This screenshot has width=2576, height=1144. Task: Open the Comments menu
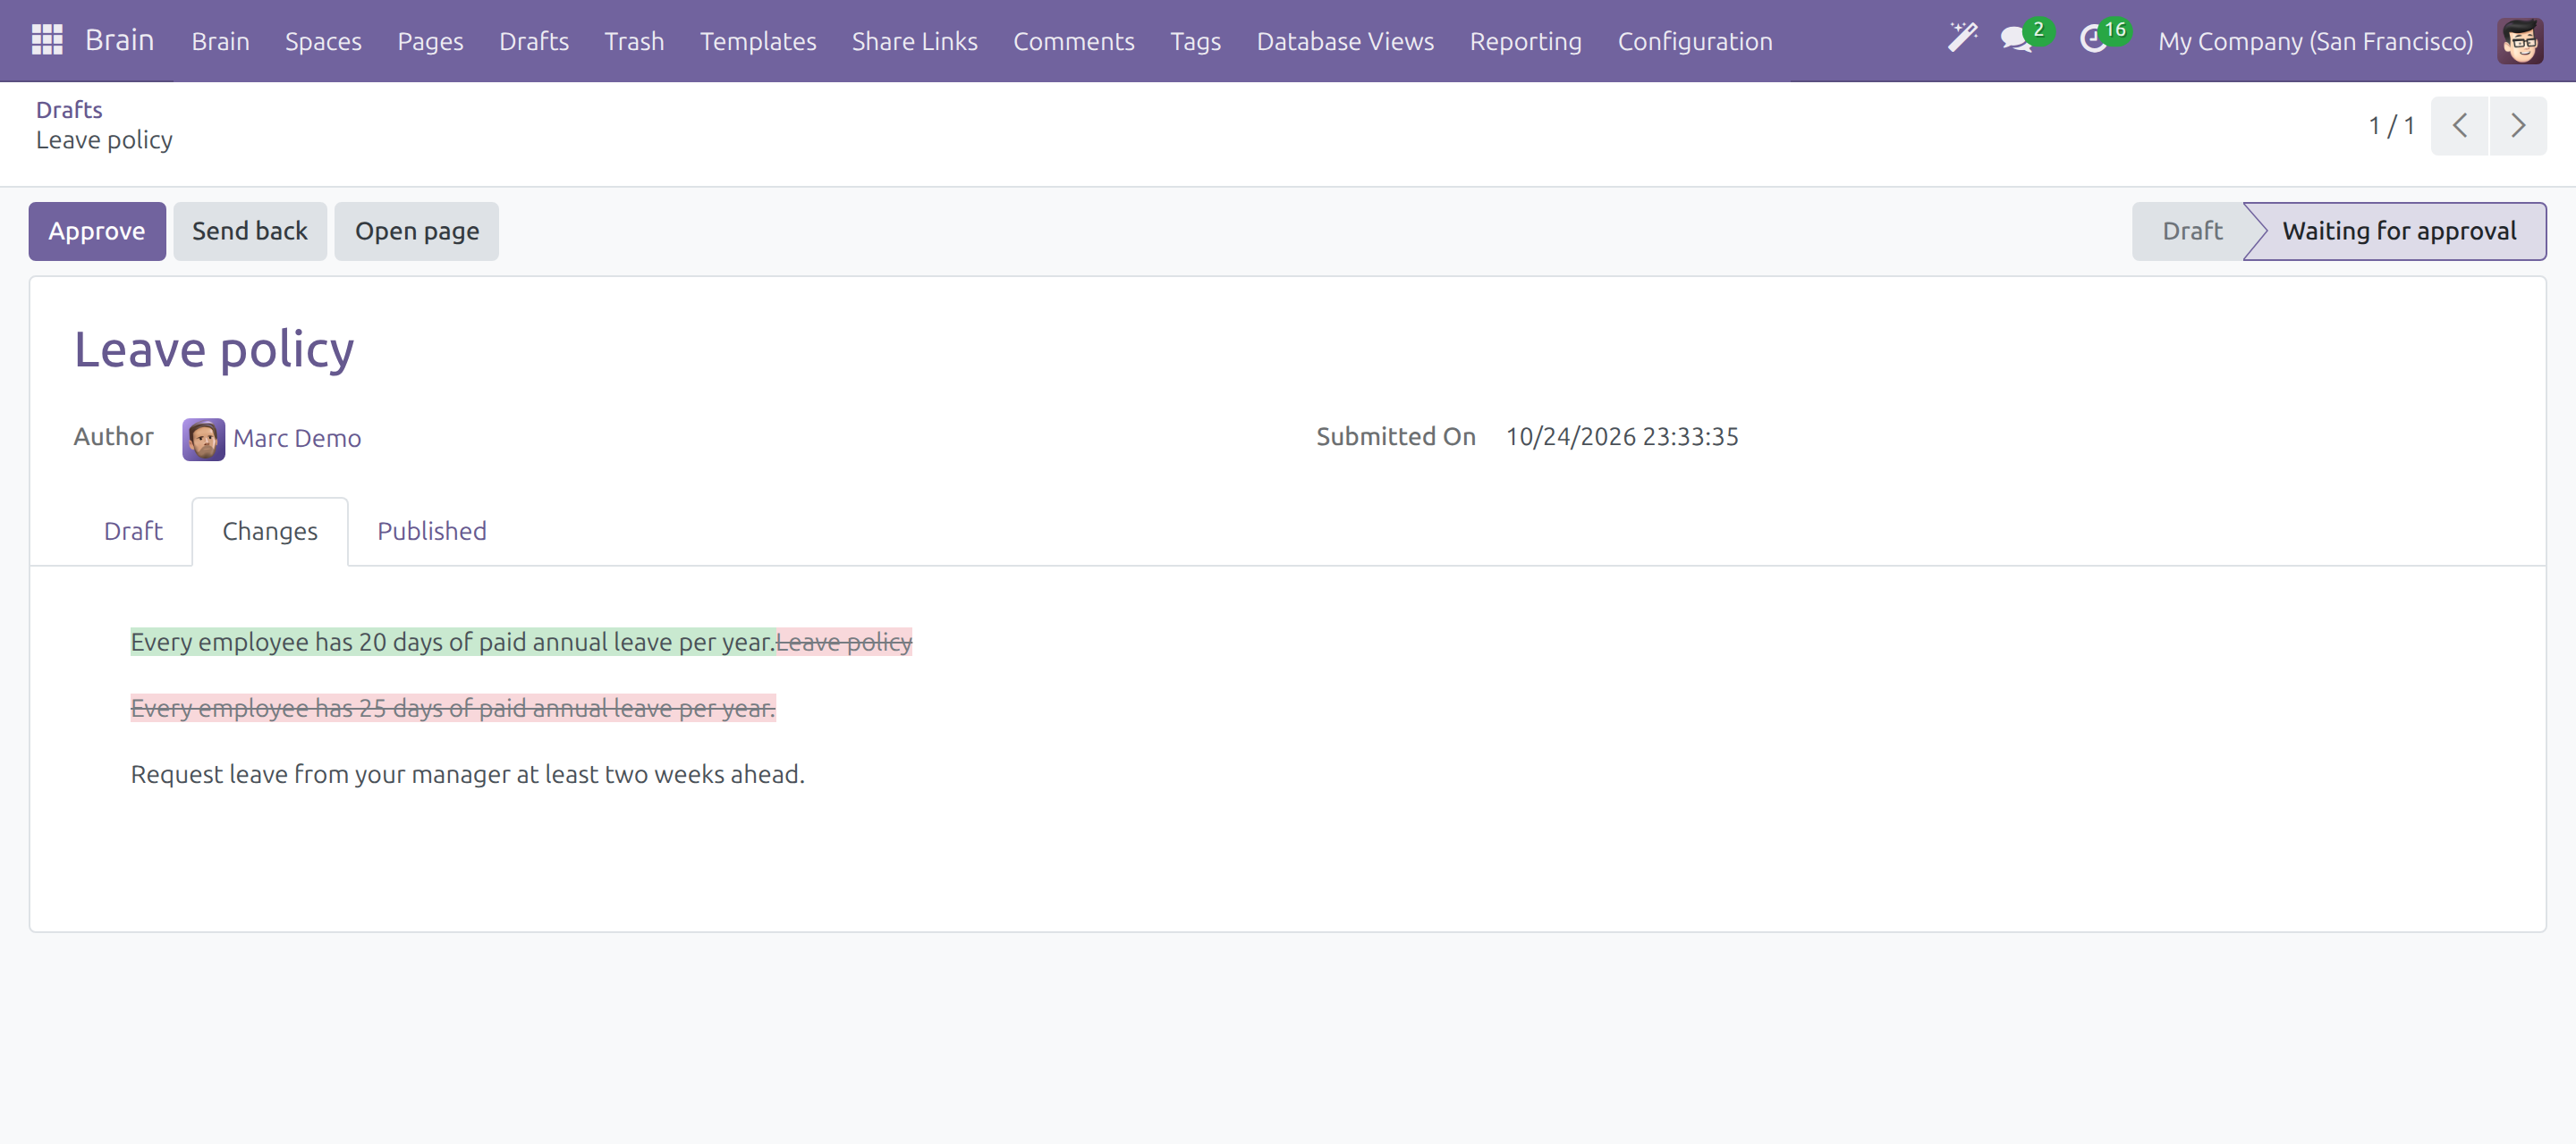[1073, 41]
